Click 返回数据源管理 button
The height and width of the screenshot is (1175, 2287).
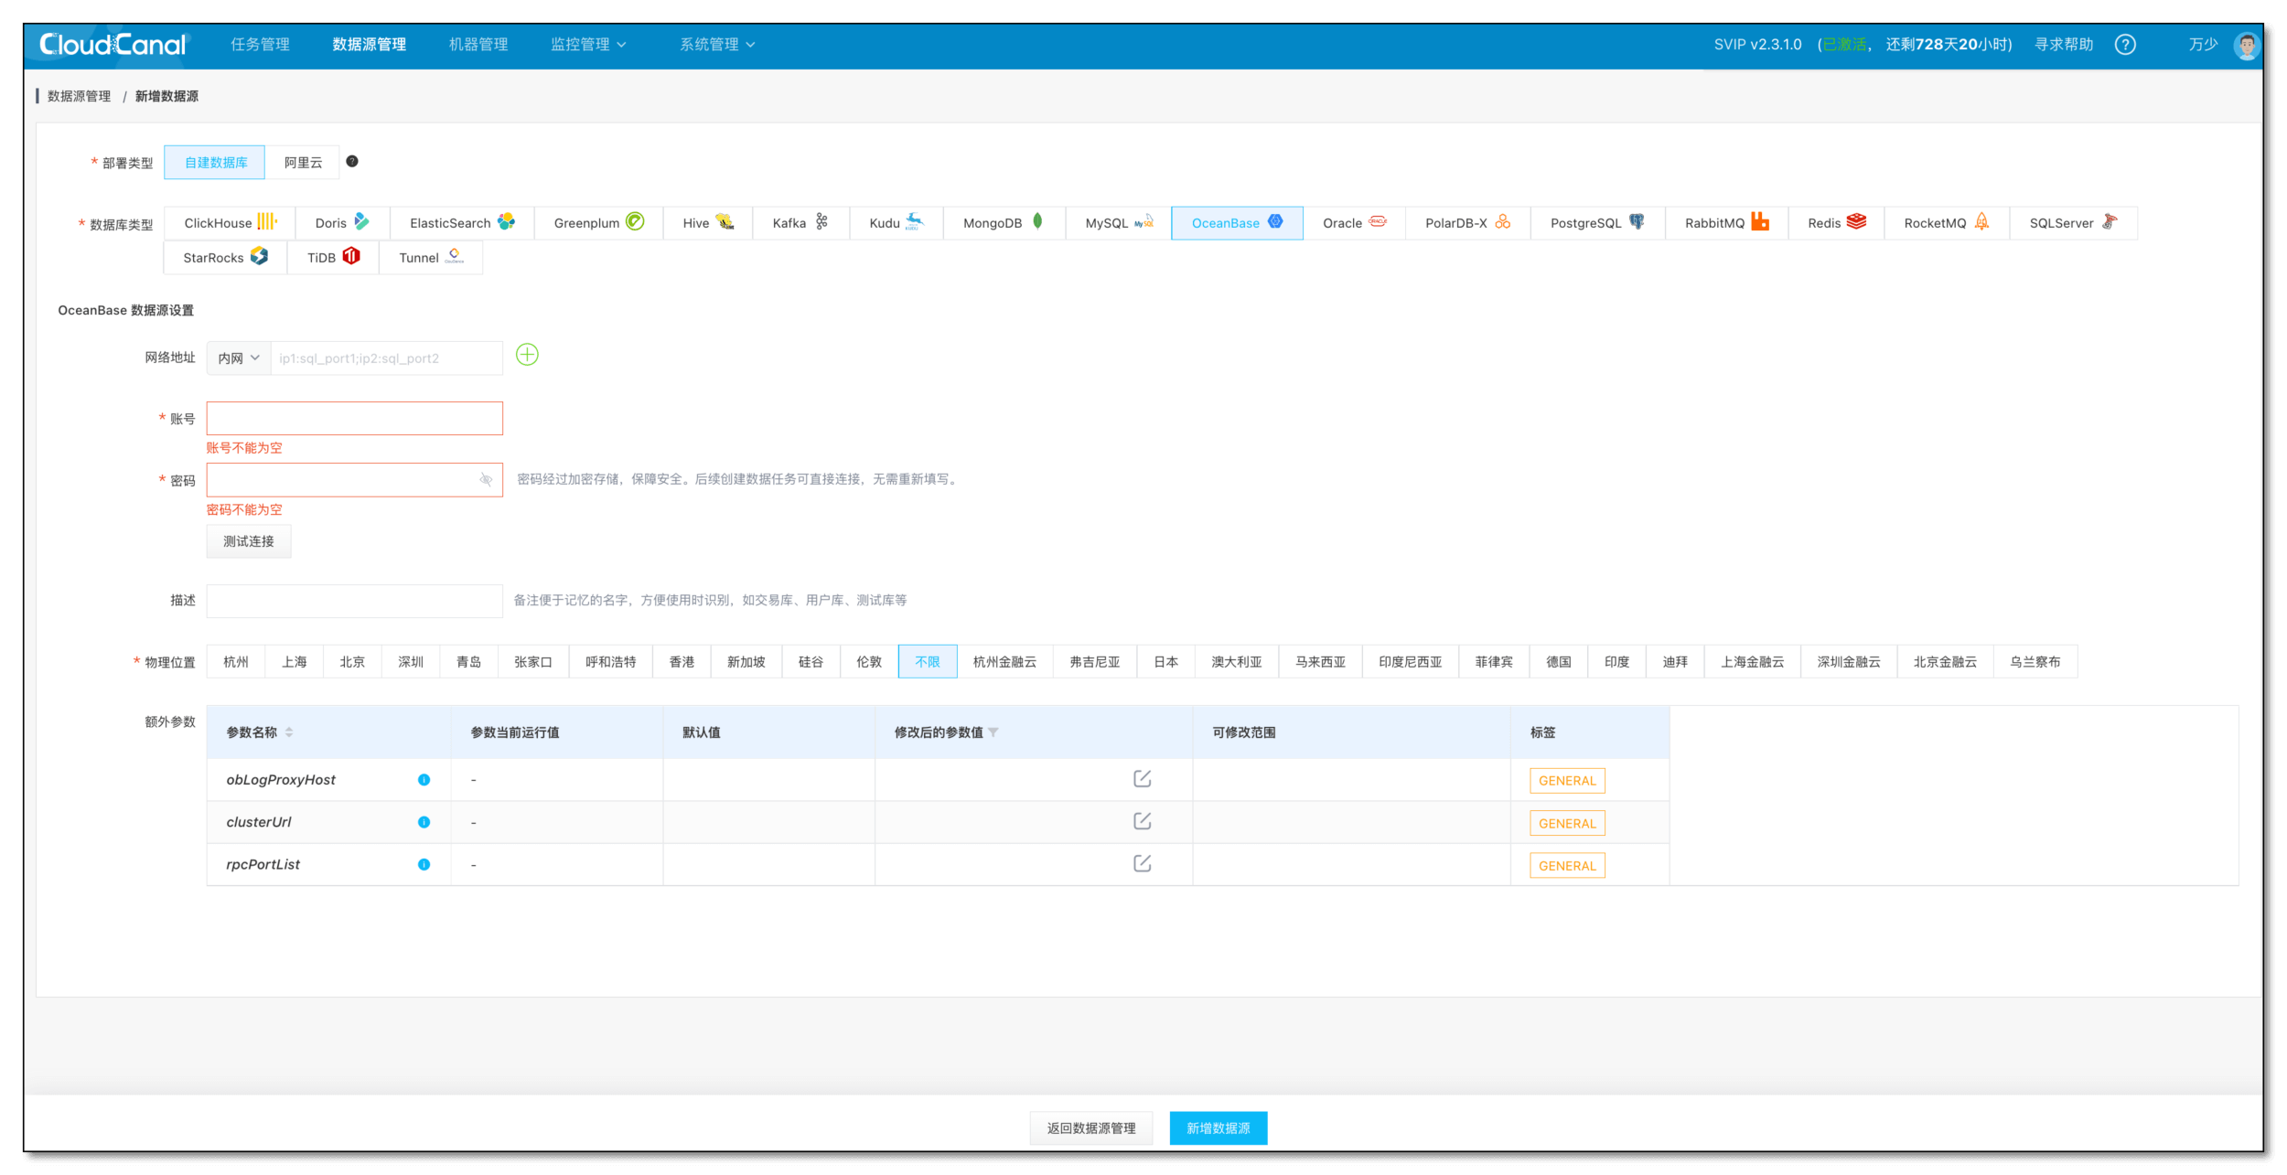(x=1091, y=1127)
